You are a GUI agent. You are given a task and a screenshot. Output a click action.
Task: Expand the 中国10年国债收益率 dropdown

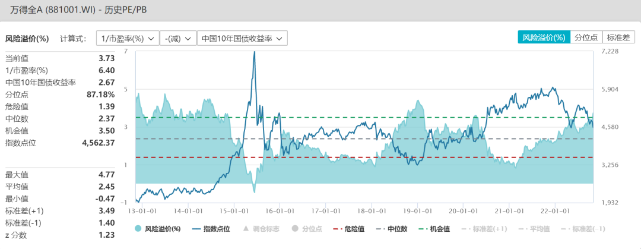click(x=242, y=38)
